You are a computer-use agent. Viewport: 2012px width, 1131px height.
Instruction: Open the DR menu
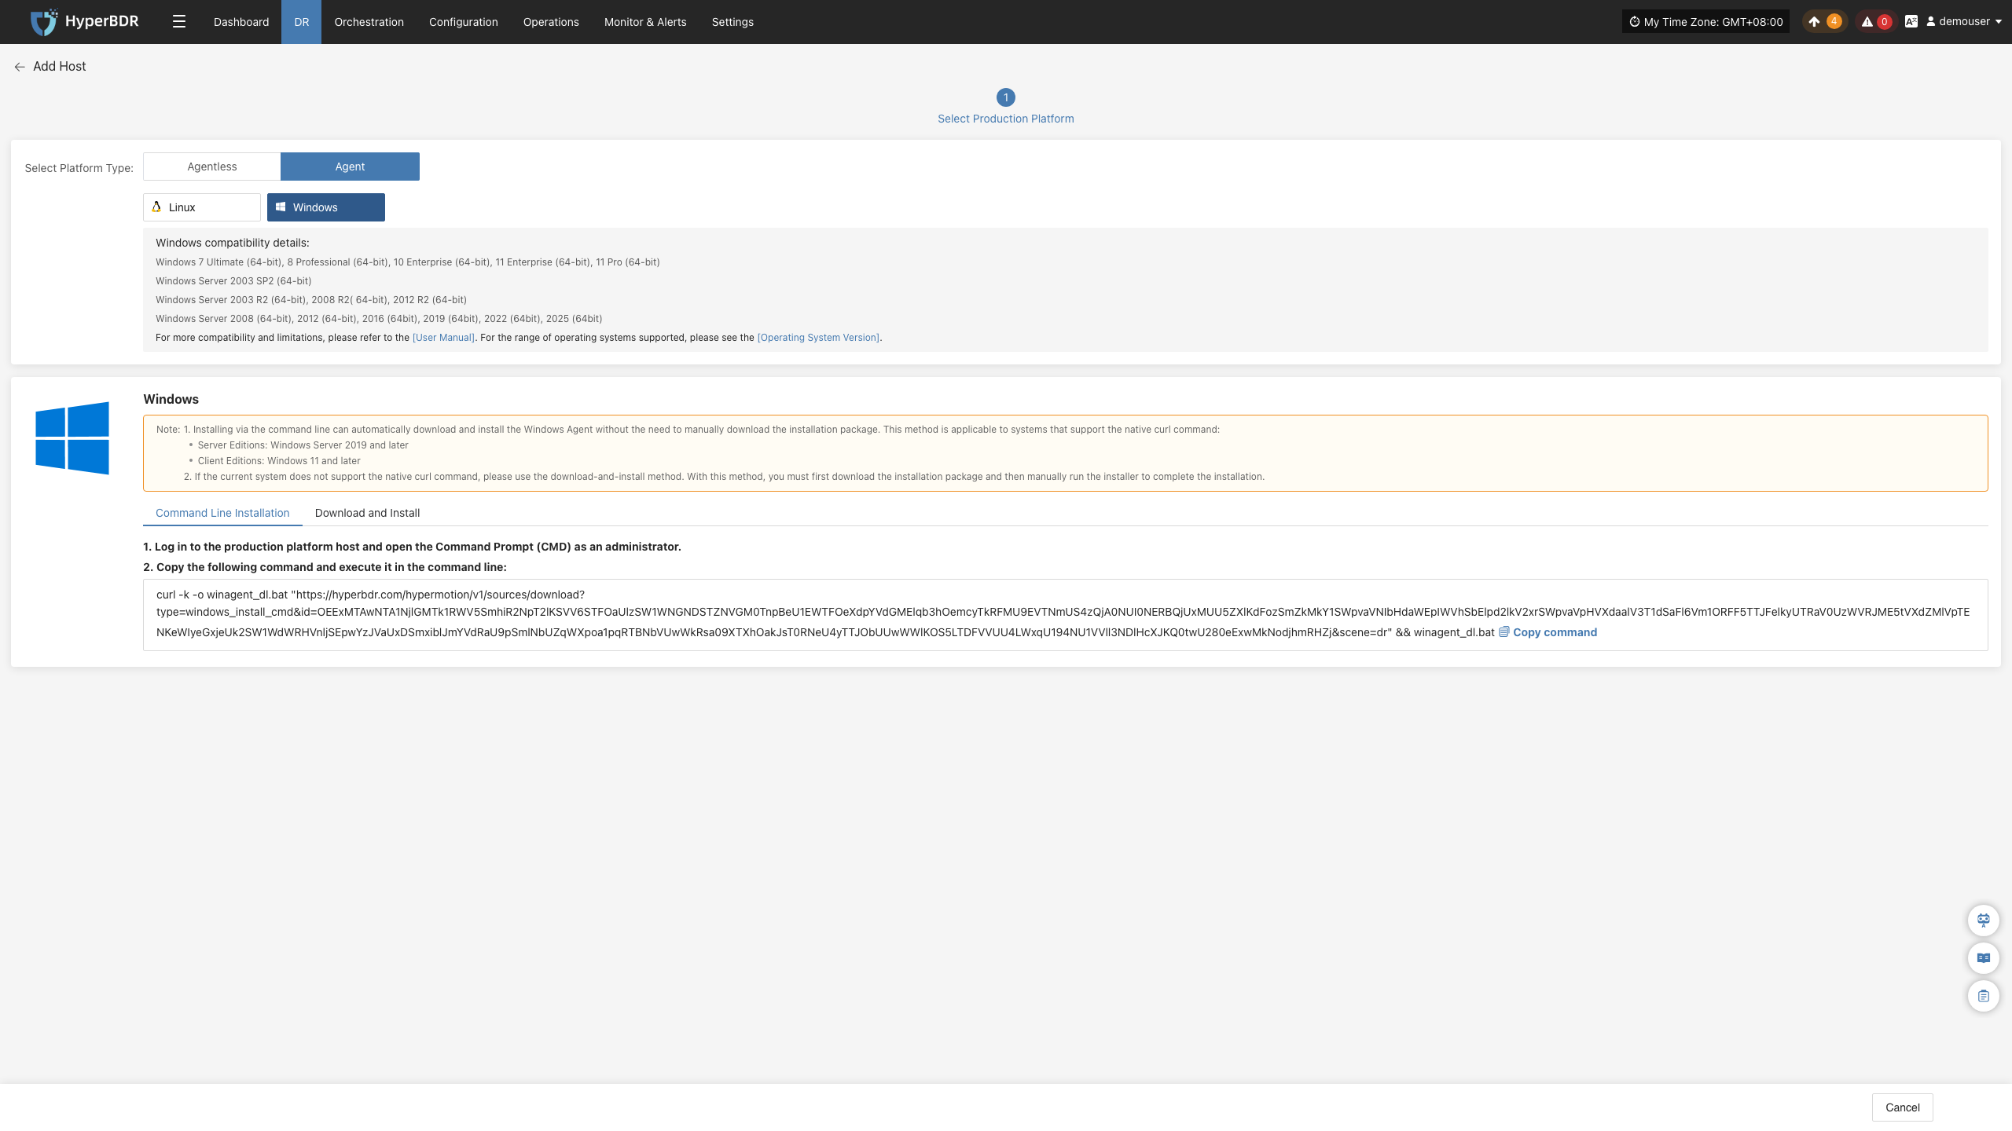click(x=302, y=22)
